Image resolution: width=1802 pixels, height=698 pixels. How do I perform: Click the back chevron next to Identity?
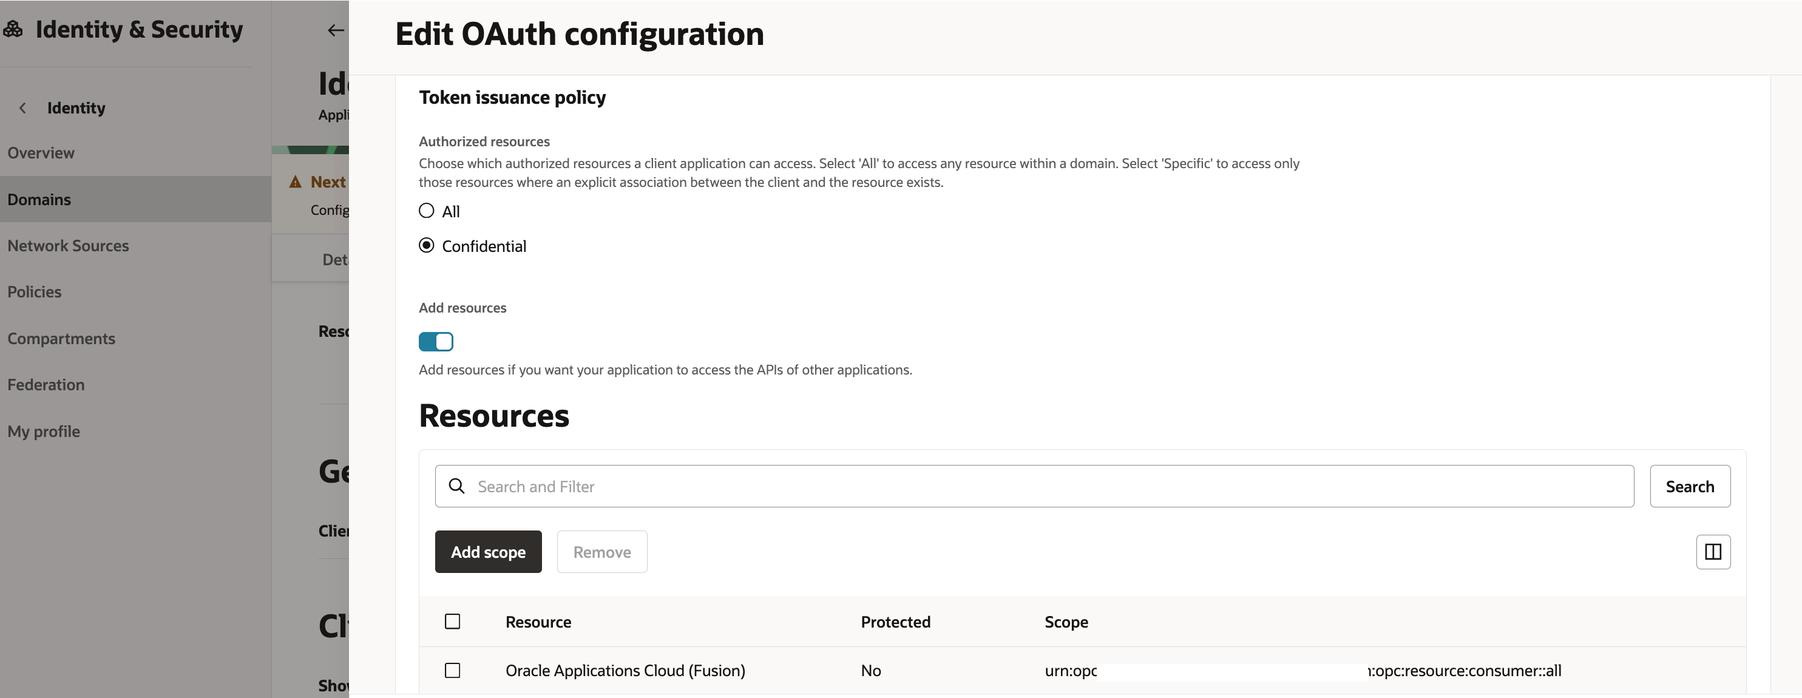[x=23, y=107]
